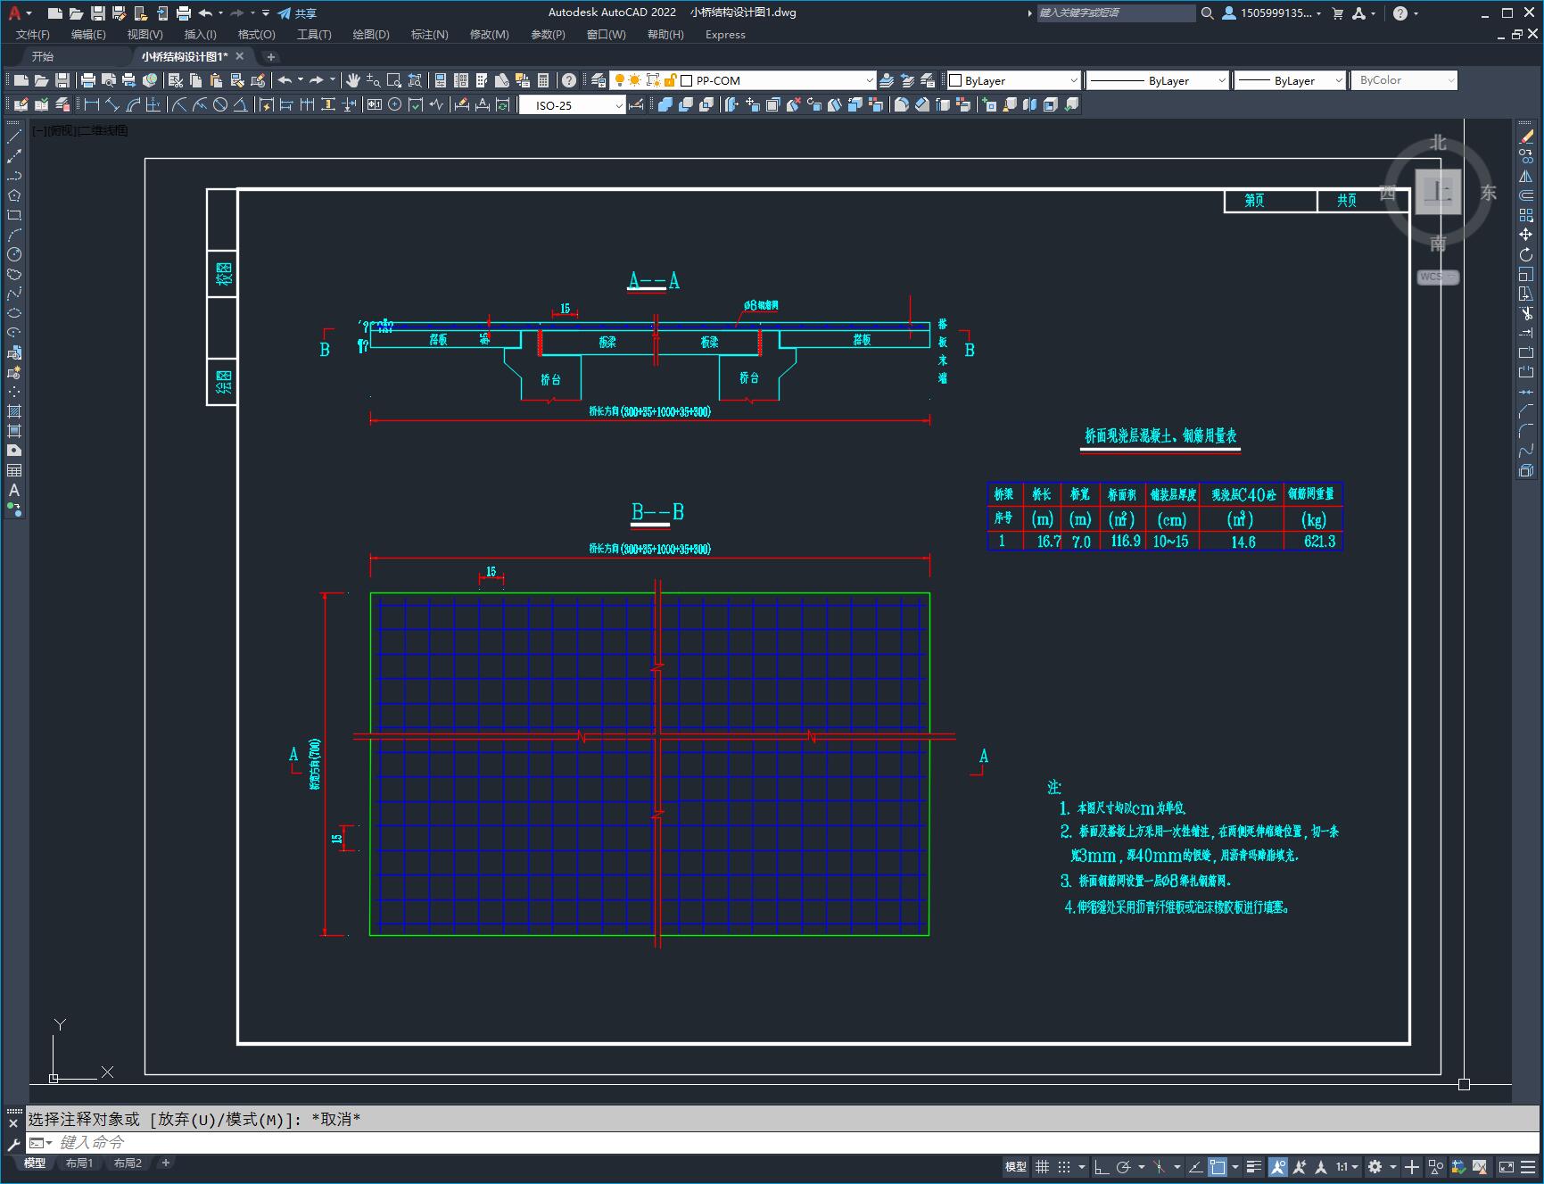Image resolution: width=1544 pixels, height=1184 pixels.
Task: Toggle snap mode dots
Action: coord(1064,1166)
